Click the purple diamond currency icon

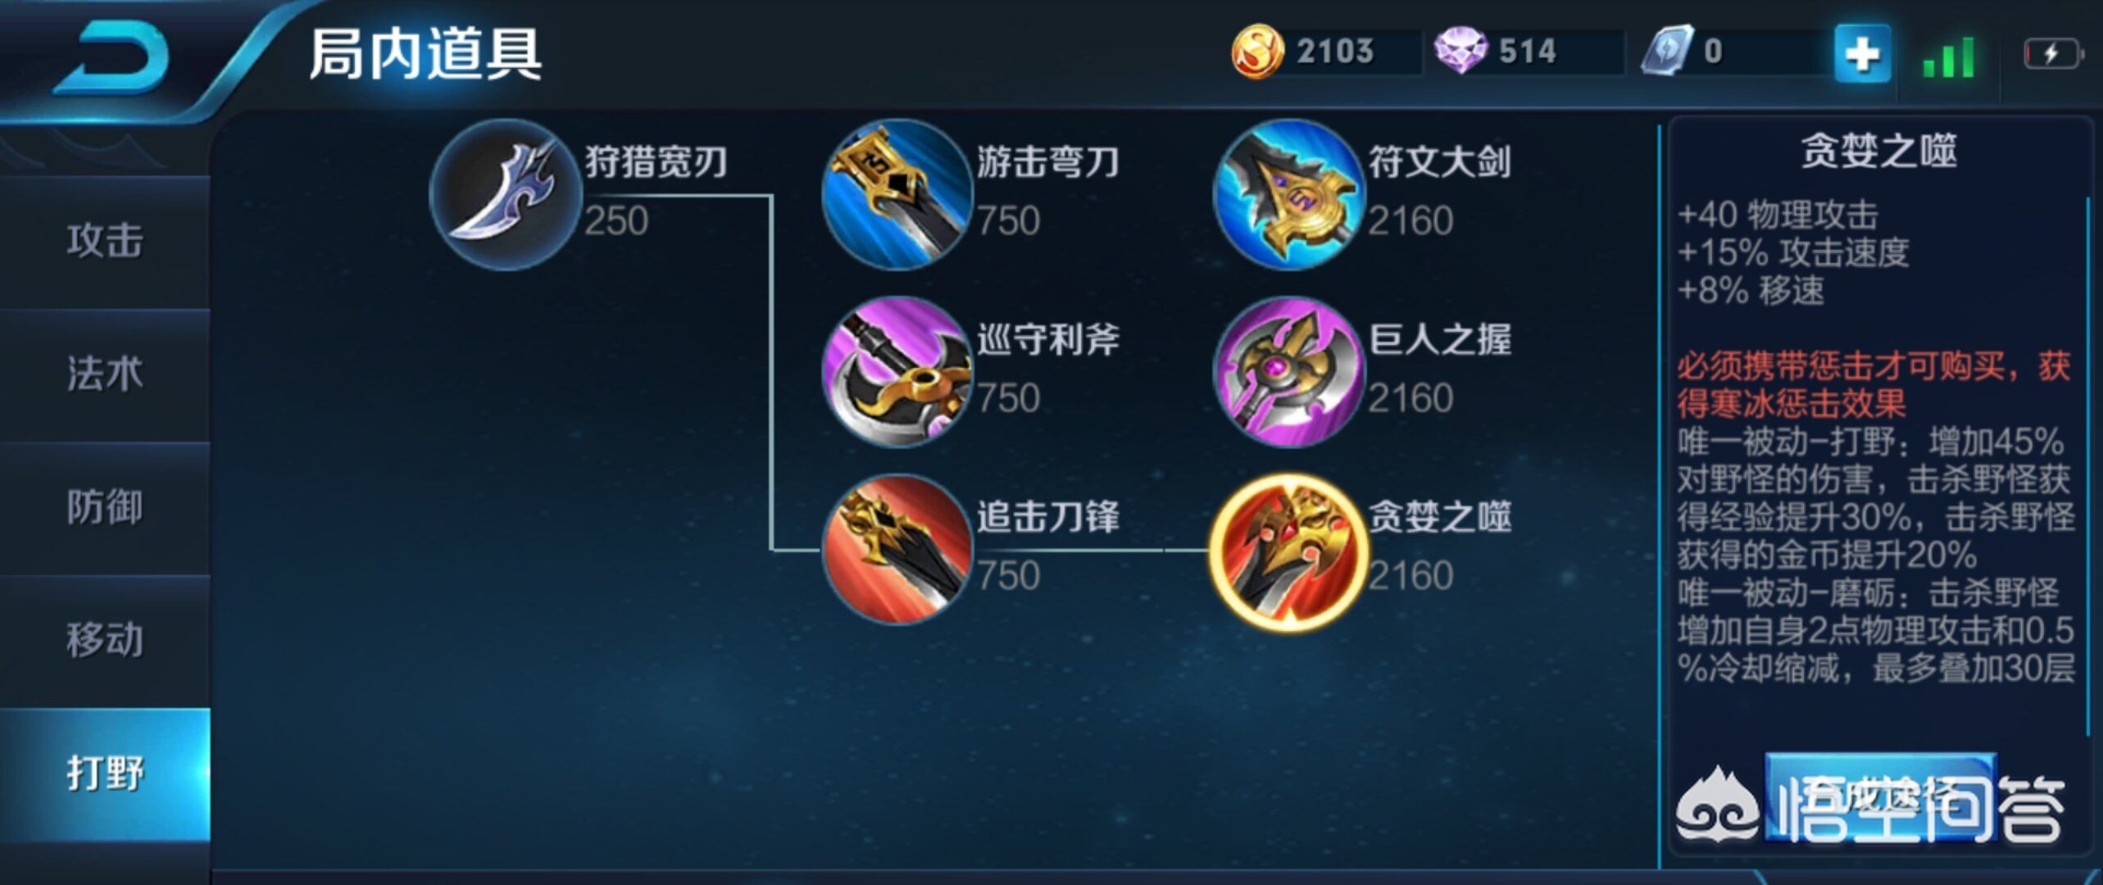coord(1460,51)
